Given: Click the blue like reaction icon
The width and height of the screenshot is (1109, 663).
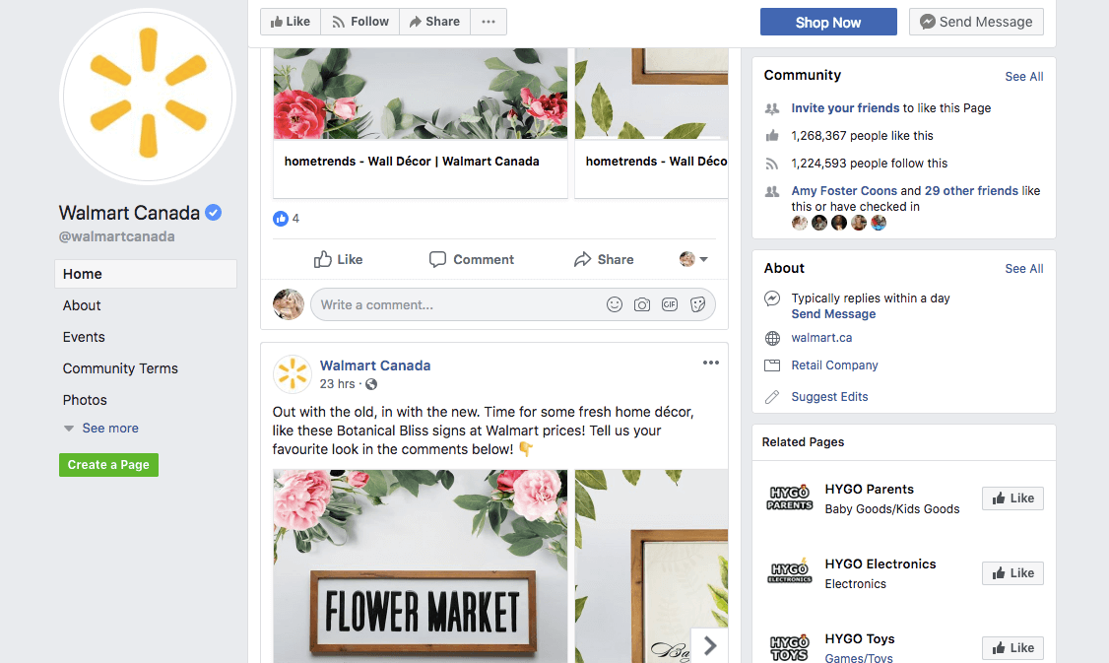Looking at the screenshot, I should pyautogui.click(x=281, y=219).
